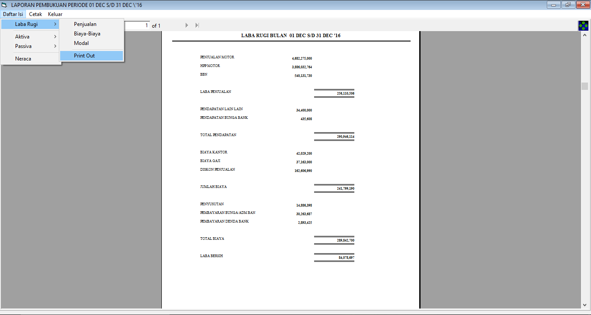Close the report window
591x315 pixels.
(x=582, y=5)
